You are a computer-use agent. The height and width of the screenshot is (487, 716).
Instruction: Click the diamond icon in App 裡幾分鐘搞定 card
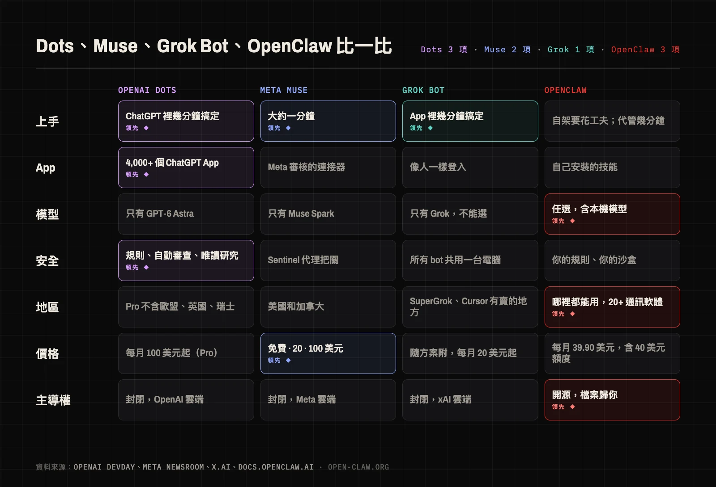click(x=430, y=128)
